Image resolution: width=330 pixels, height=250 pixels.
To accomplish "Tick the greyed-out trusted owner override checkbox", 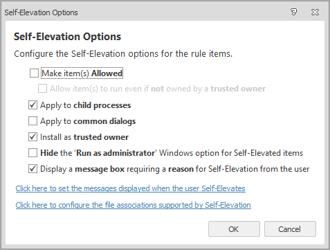I will pos(42,89).
